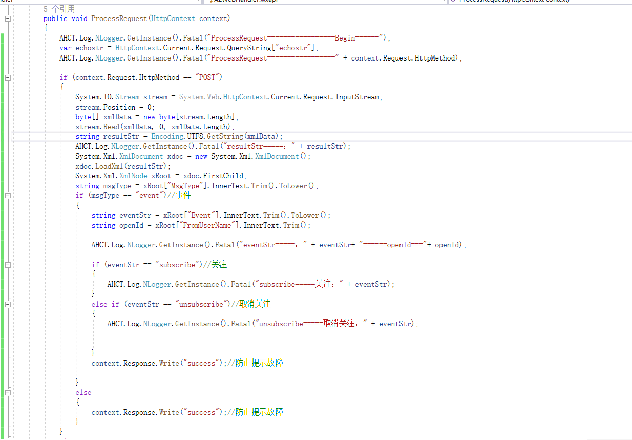
Task: Click the "event" string literal
Action: 150,195
